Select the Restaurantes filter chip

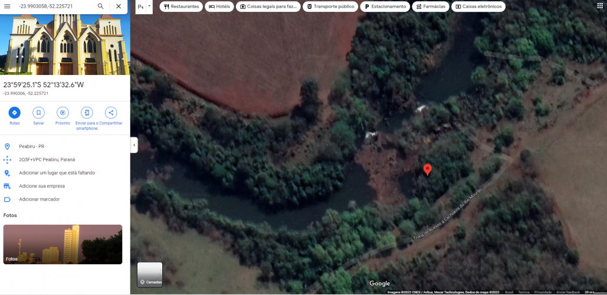click(181, 6)
